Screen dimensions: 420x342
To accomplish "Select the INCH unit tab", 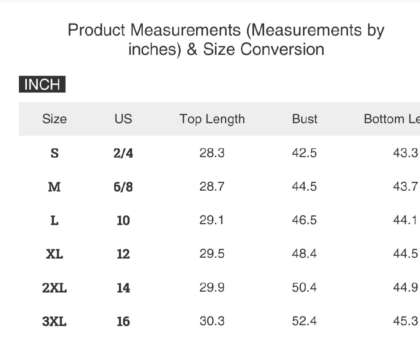I will point(42,85).
